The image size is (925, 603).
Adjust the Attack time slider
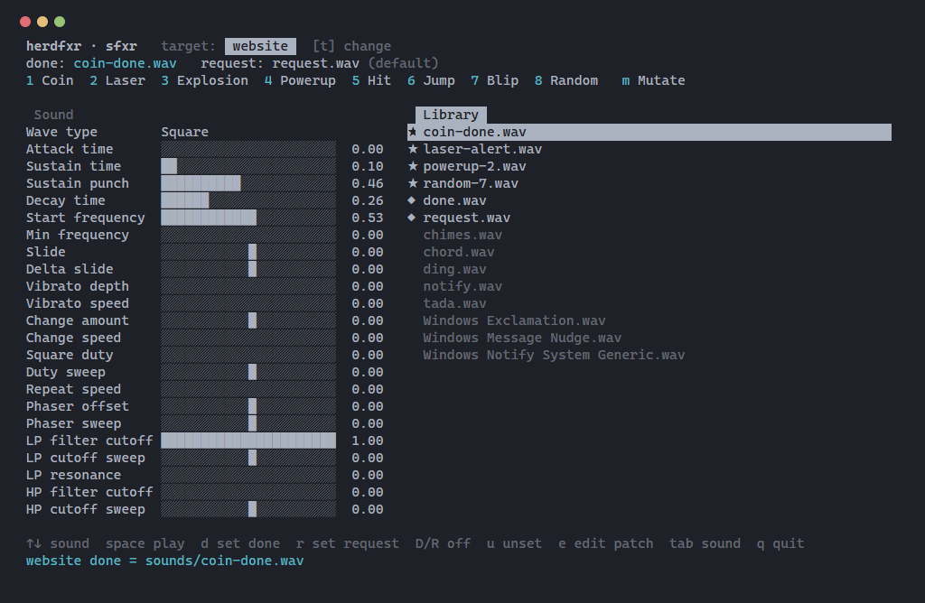pyautogui.click(x=248, y=149)
